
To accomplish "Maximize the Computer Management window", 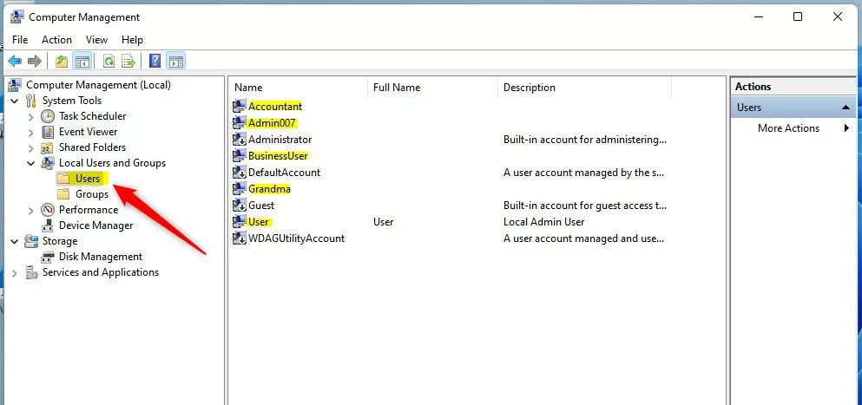I will (x=798, y=17).
